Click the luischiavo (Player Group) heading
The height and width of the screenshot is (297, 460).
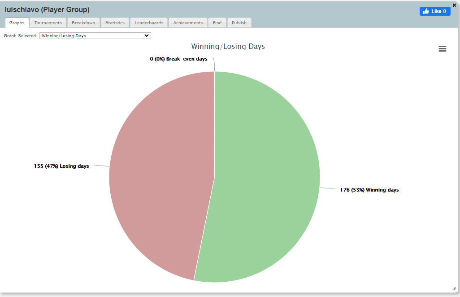(x=47, y=9)
